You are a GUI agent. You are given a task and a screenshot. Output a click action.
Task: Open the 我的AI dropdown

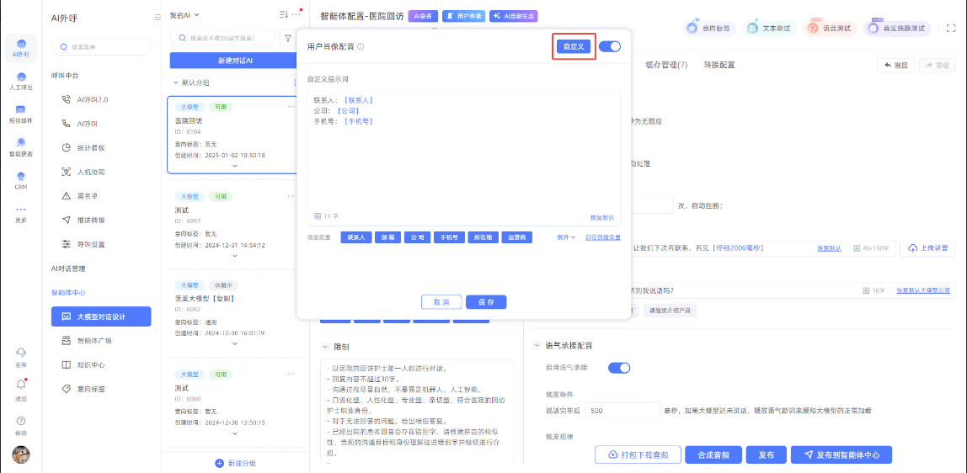pyautogui.click(x=184, y=15)
